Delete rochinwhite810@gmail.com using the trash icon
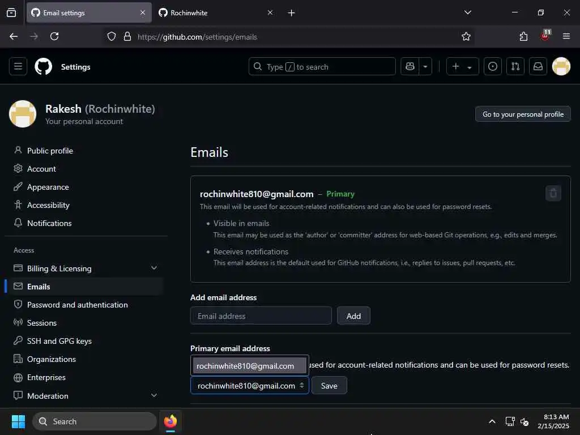 (553, 193)
